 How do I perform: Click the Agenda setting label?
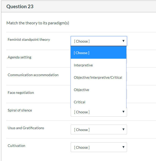click(19, 57)
